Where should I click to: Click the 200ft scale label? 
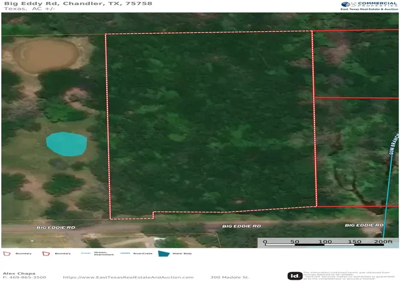point(383,241)
